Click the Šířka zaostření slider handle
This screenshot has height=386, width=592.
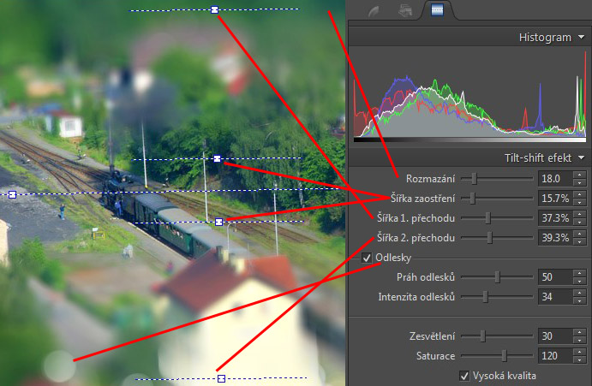tap(472, 199)
